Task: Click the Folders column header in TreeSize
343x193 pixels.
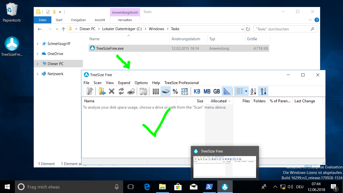Action: tap(259, 101)
